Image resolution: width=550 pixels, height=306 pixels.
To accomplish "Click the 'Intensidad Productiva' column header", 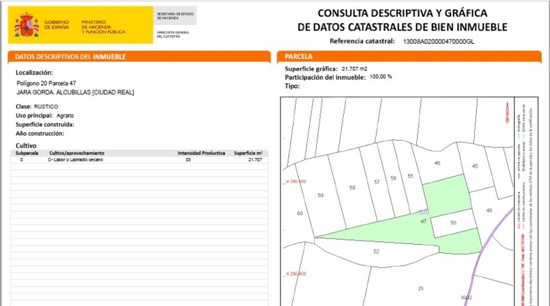I will [201, 153].
